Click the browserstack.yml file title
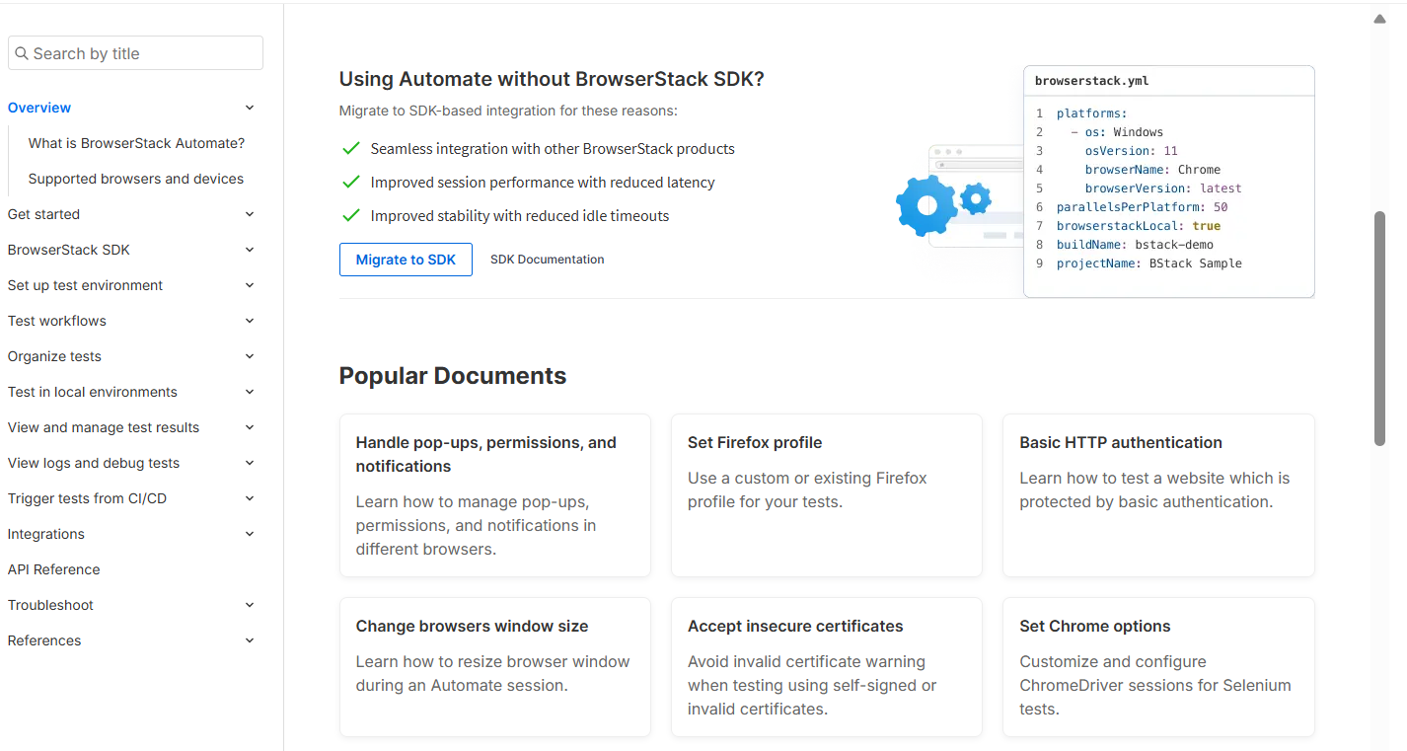 (x=1092, y=81)
